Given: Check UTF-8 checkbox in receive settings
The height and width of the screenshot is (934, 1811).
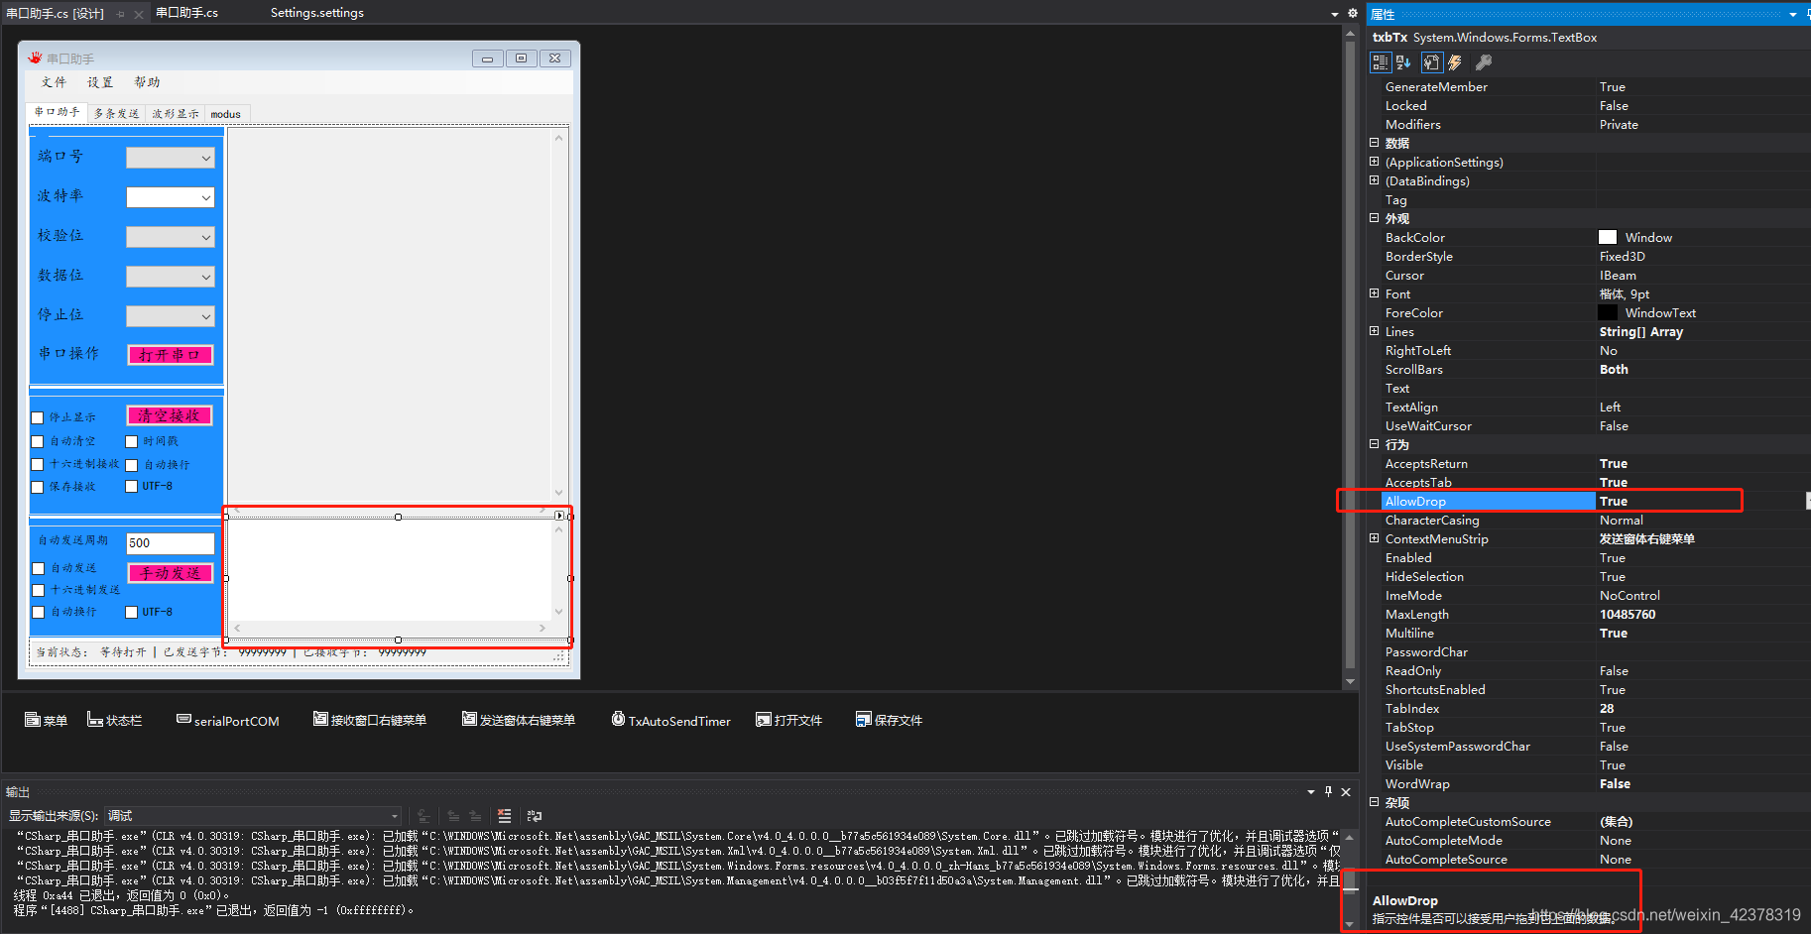Looking at the screenshot, I should pyautogui.click(x=131, y=486).
